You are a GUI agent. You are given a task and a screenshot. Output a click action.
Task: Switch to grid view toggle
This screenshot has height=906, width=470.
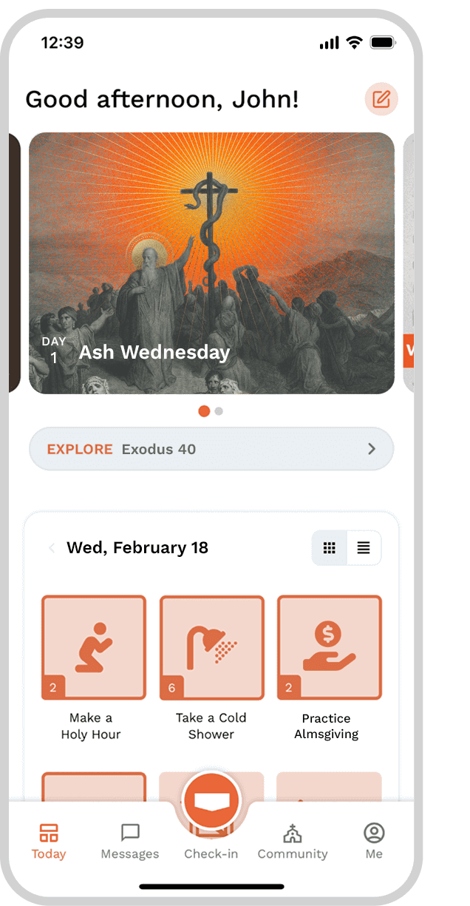[x=330, y=548]
